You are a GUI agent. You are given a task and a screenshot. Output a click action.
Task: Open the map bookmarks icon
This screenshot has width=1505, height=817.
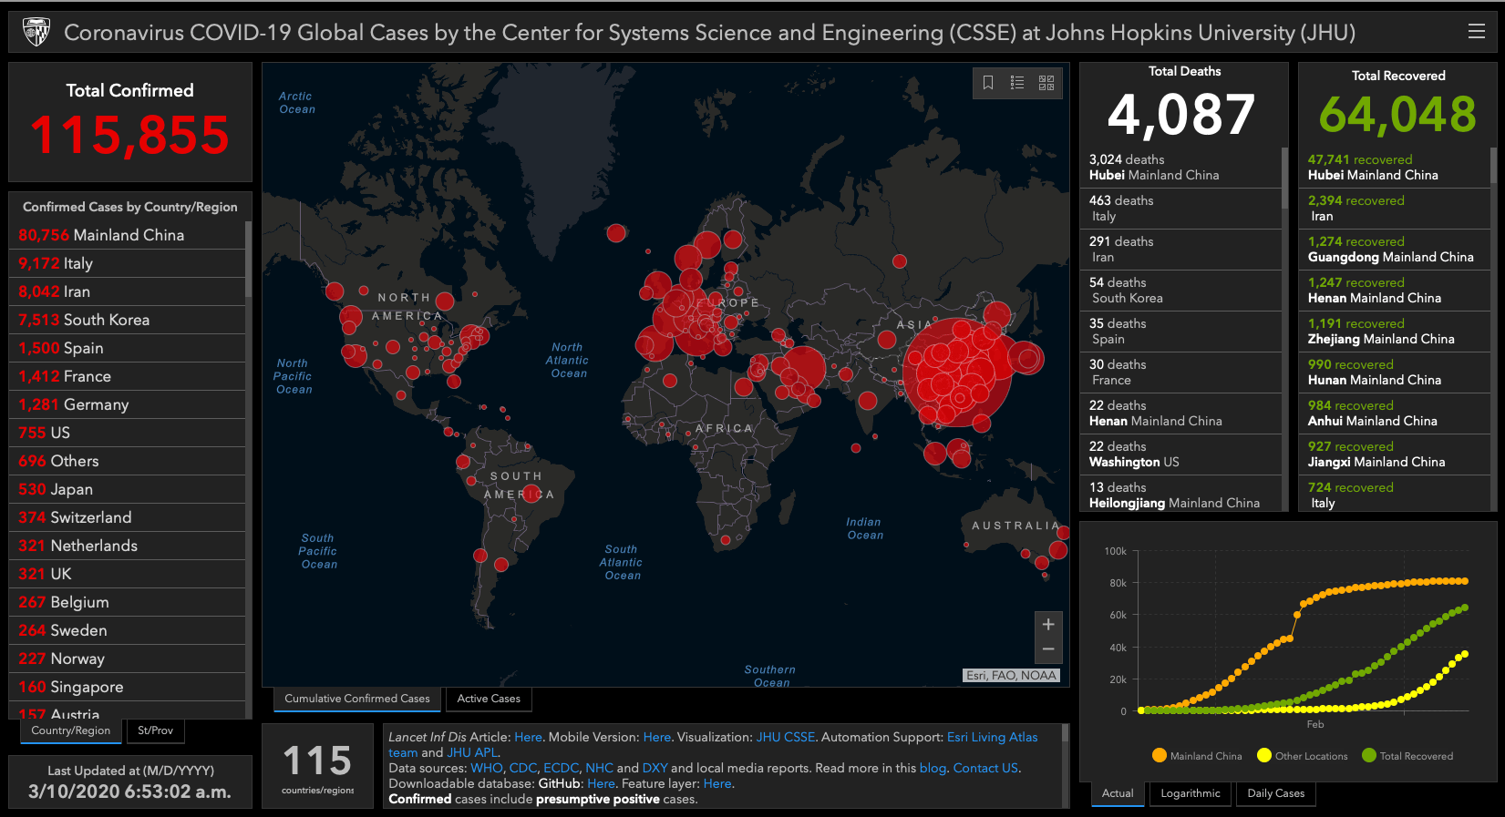[x=988, y=83]
